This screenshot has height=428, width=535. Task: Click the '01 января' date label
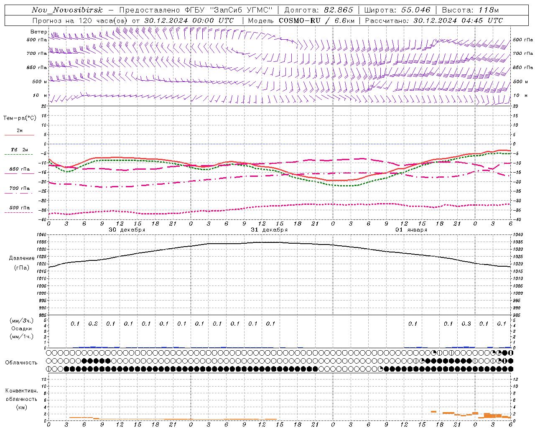click(x=411, y=229)
